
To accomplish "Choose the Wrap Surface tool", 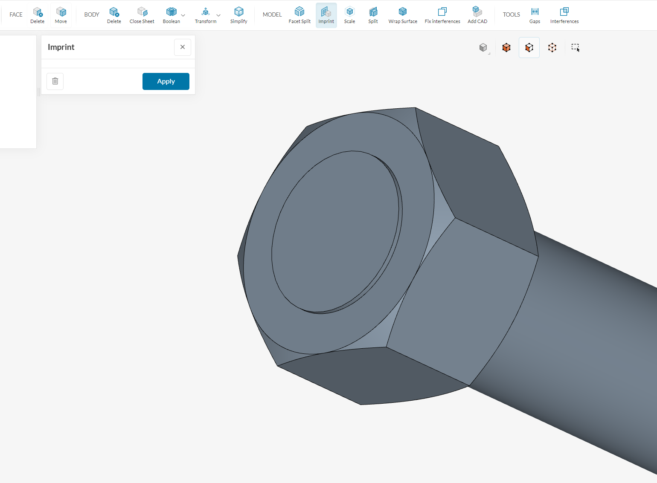I will [403, 15].
